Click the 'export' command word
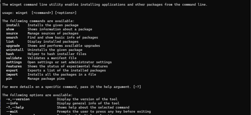The height and width of the screenshot is (115, 251). coord(12,70)
